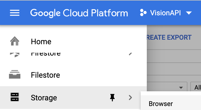Open the dimmed dropdown arrow beside All

181,88
